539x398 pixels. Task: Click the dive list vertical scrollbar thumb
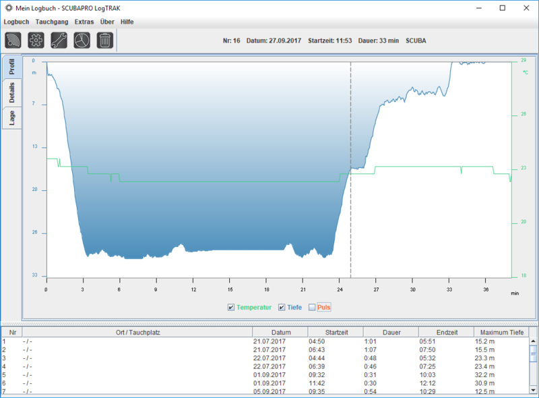[533, 353]
